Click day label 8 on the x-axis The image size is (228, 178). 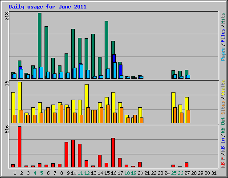[61, 173]
